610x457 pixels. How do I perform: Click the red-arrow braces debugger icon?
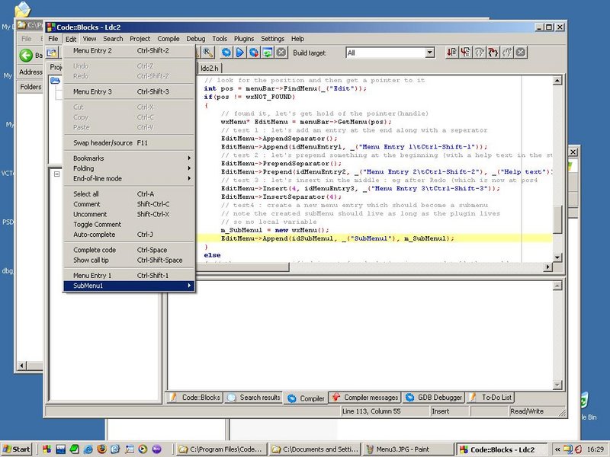pos(493,52)
